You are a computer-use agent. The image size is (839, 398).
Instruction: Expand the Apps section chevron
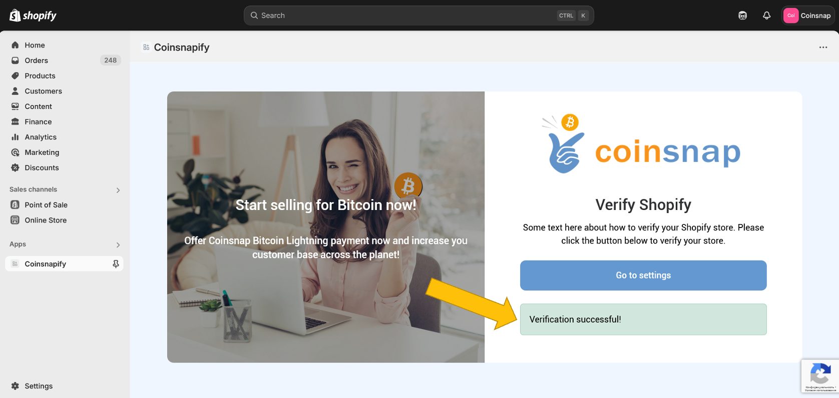click(x=118, y=244)
